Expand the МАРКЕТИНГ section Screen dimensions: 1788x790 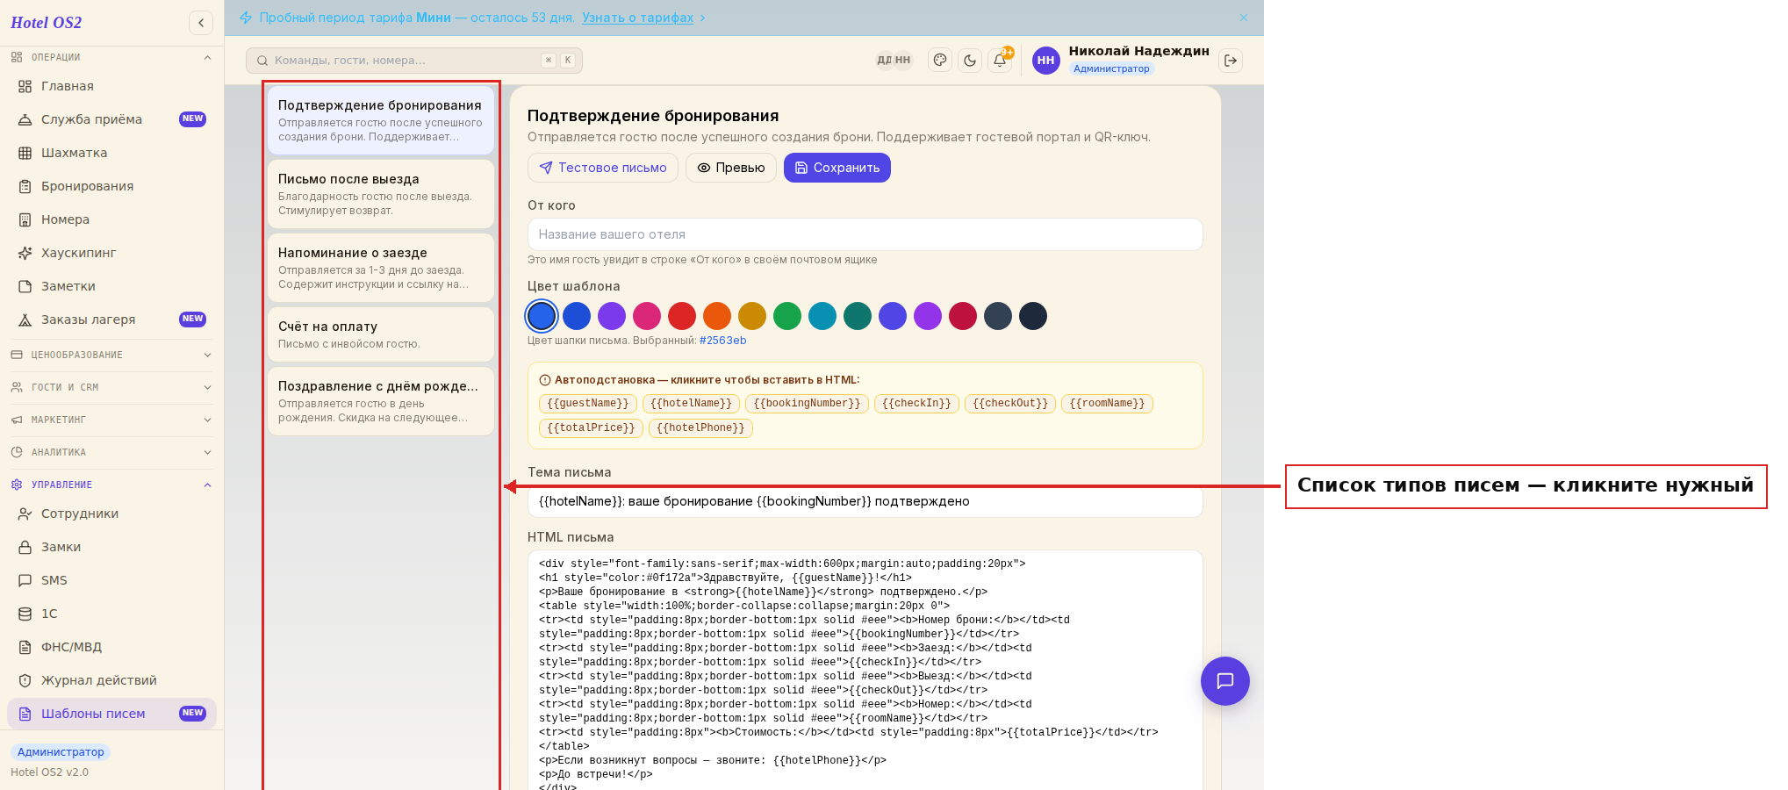click(111, 420)
